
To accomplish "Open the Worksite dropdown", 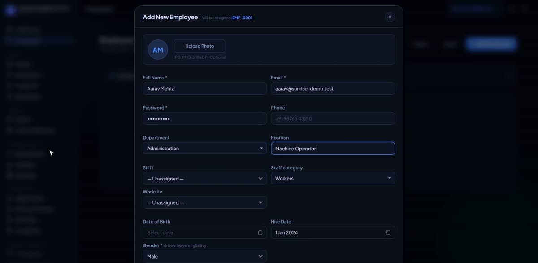I will click(x=205, y=202).
